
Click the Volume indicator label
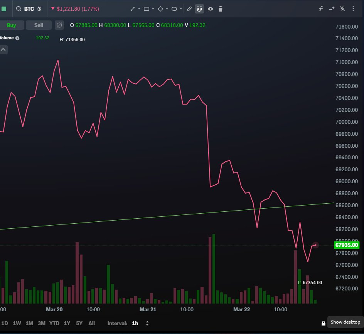pyautogui.click(x=7, y=38)
